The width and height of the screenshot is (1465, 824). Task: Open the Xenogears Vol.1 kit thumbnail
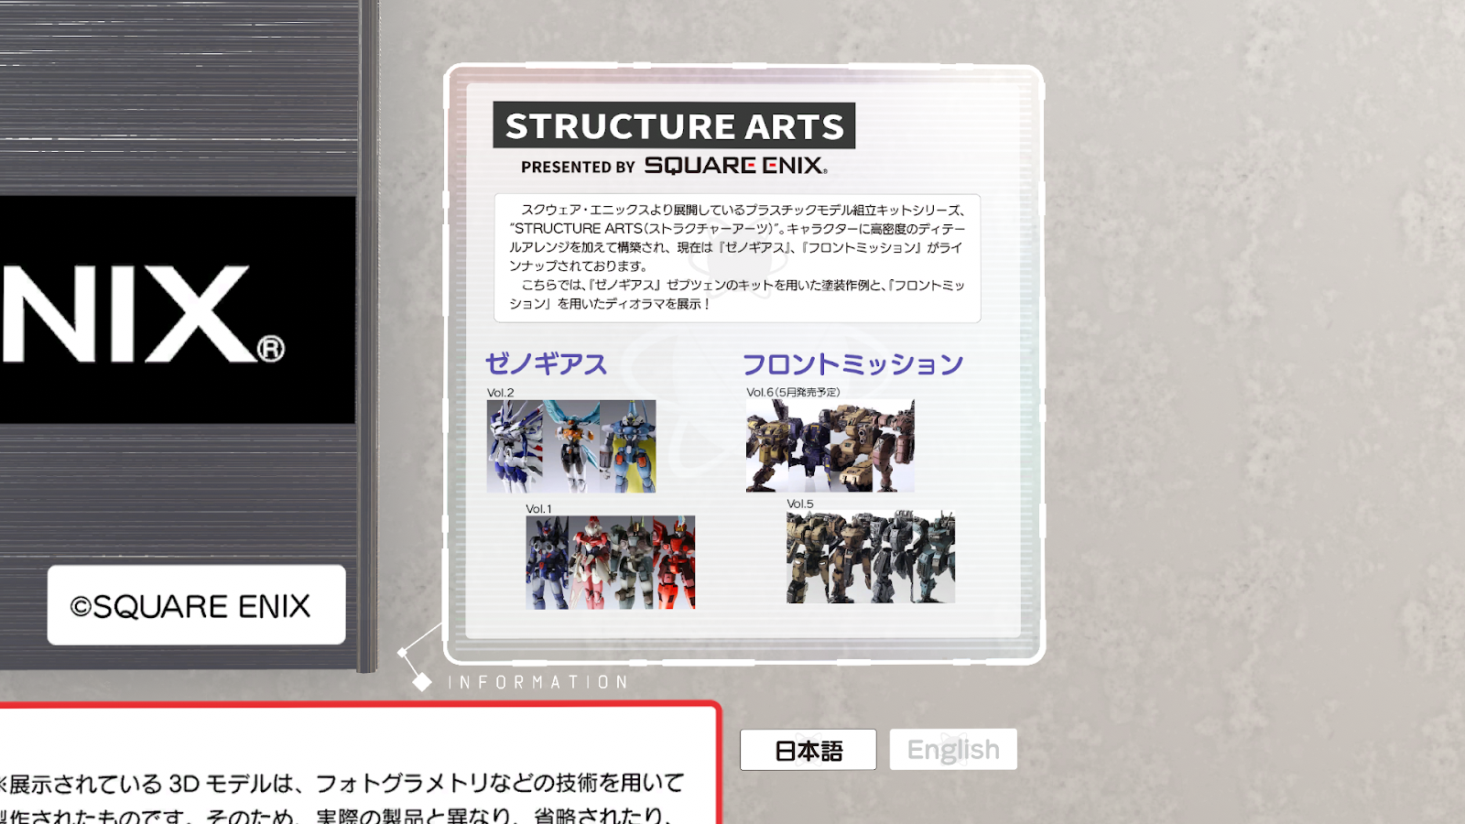coord(611,562)
